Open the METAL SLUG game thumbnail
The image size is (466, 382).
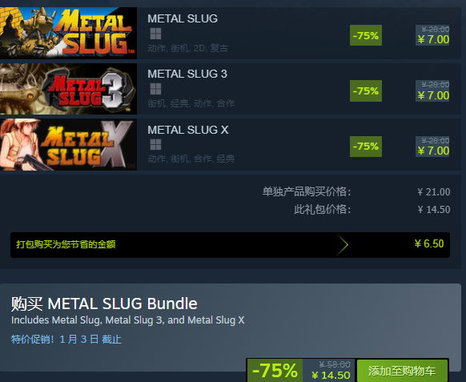point(68,33)
